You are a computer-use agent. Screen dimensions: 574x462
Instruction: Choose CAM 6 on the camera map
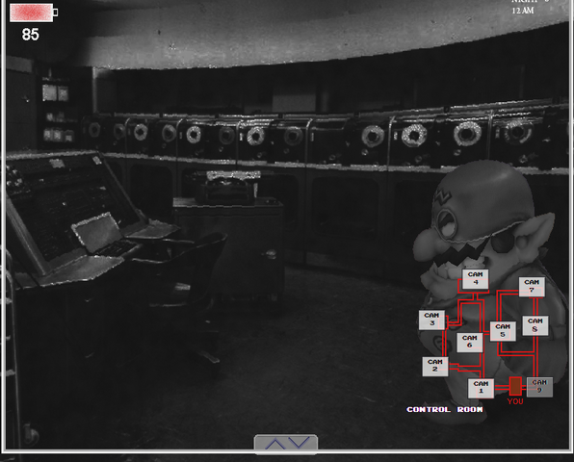pos(469,343)
